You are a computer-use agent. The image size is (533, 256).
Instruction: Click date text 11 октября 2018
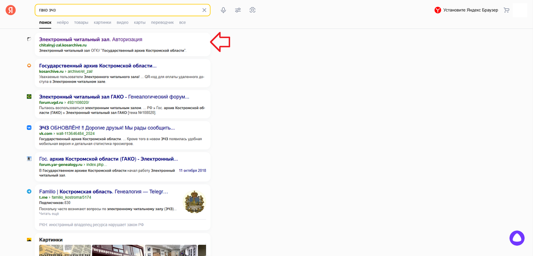point(192,170)
